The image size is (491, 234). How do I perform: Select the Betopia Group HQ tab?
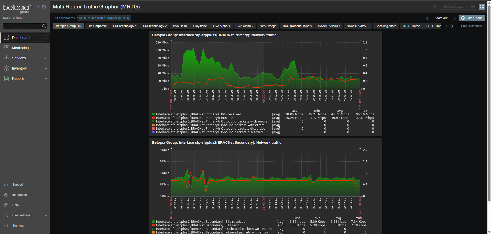[x=69, y=26]
